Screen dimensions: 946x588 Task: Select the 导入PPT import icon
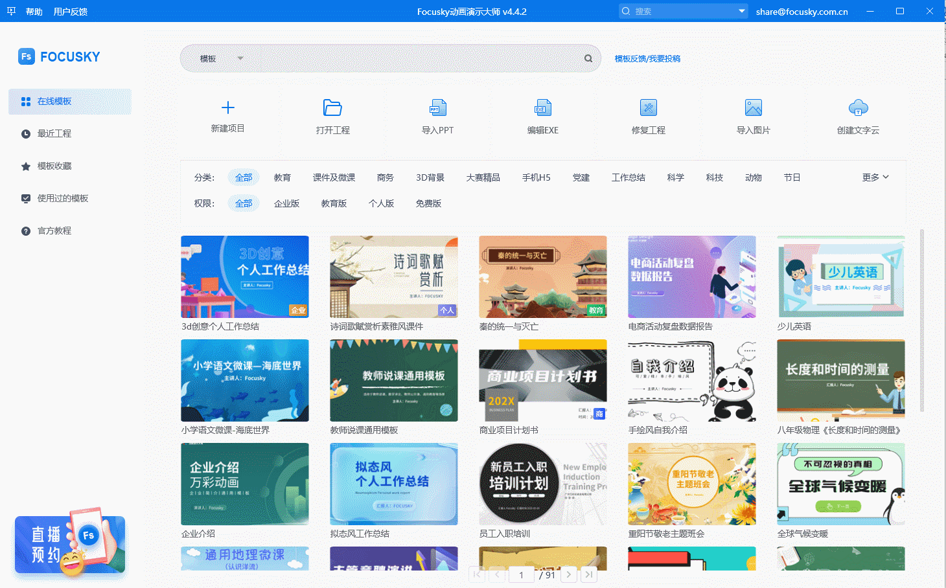click(x=438, y=107)
